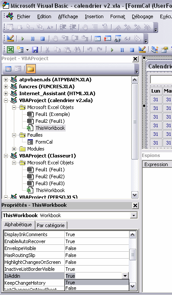Click the Indent icon in the Edit toolbar
This screenshot has width=172, height=295.
[x=63, y=28]
